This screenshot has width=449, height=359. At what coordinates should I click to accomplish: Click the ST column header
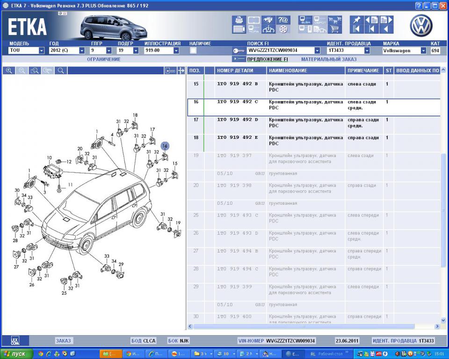tap(389, 71)
